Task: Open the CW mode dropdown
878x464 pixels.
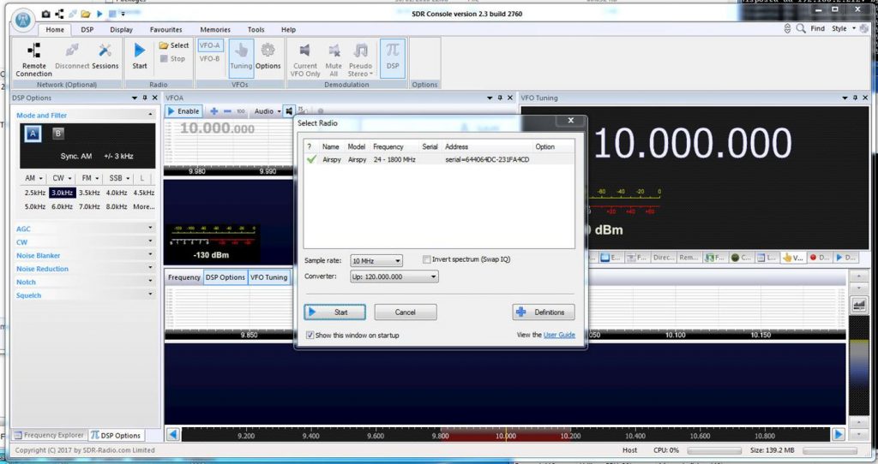Action: [x=62, y=178]
